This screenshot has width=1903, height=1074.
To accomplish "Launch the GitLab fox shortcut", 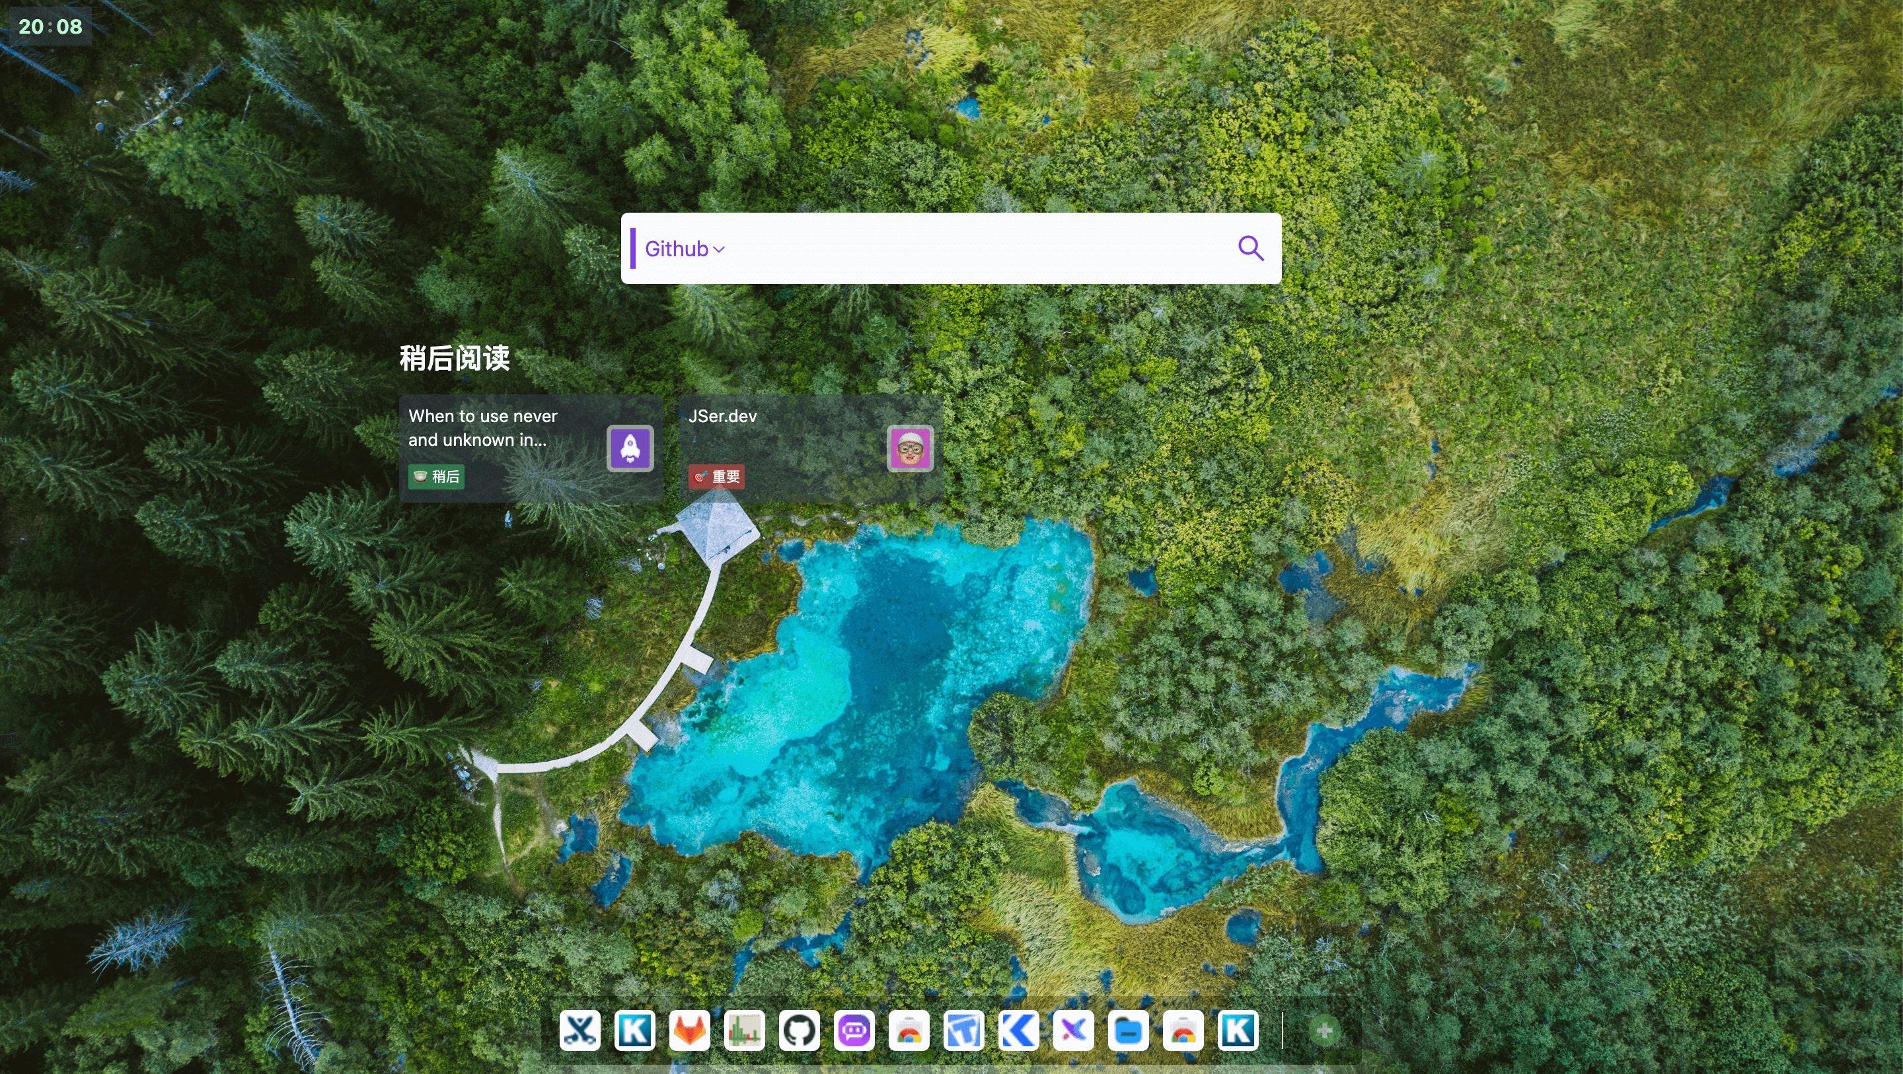I will point(689,1030).
